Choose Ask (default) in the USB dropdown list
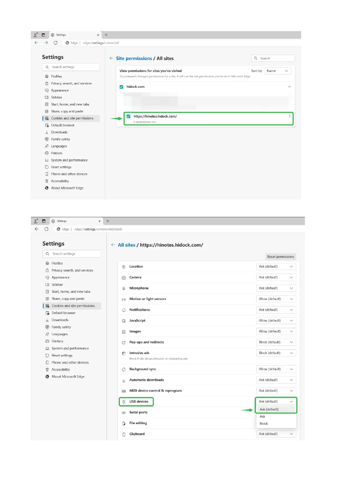This screenshot has height=480, width=340. (x=269, y=409)
